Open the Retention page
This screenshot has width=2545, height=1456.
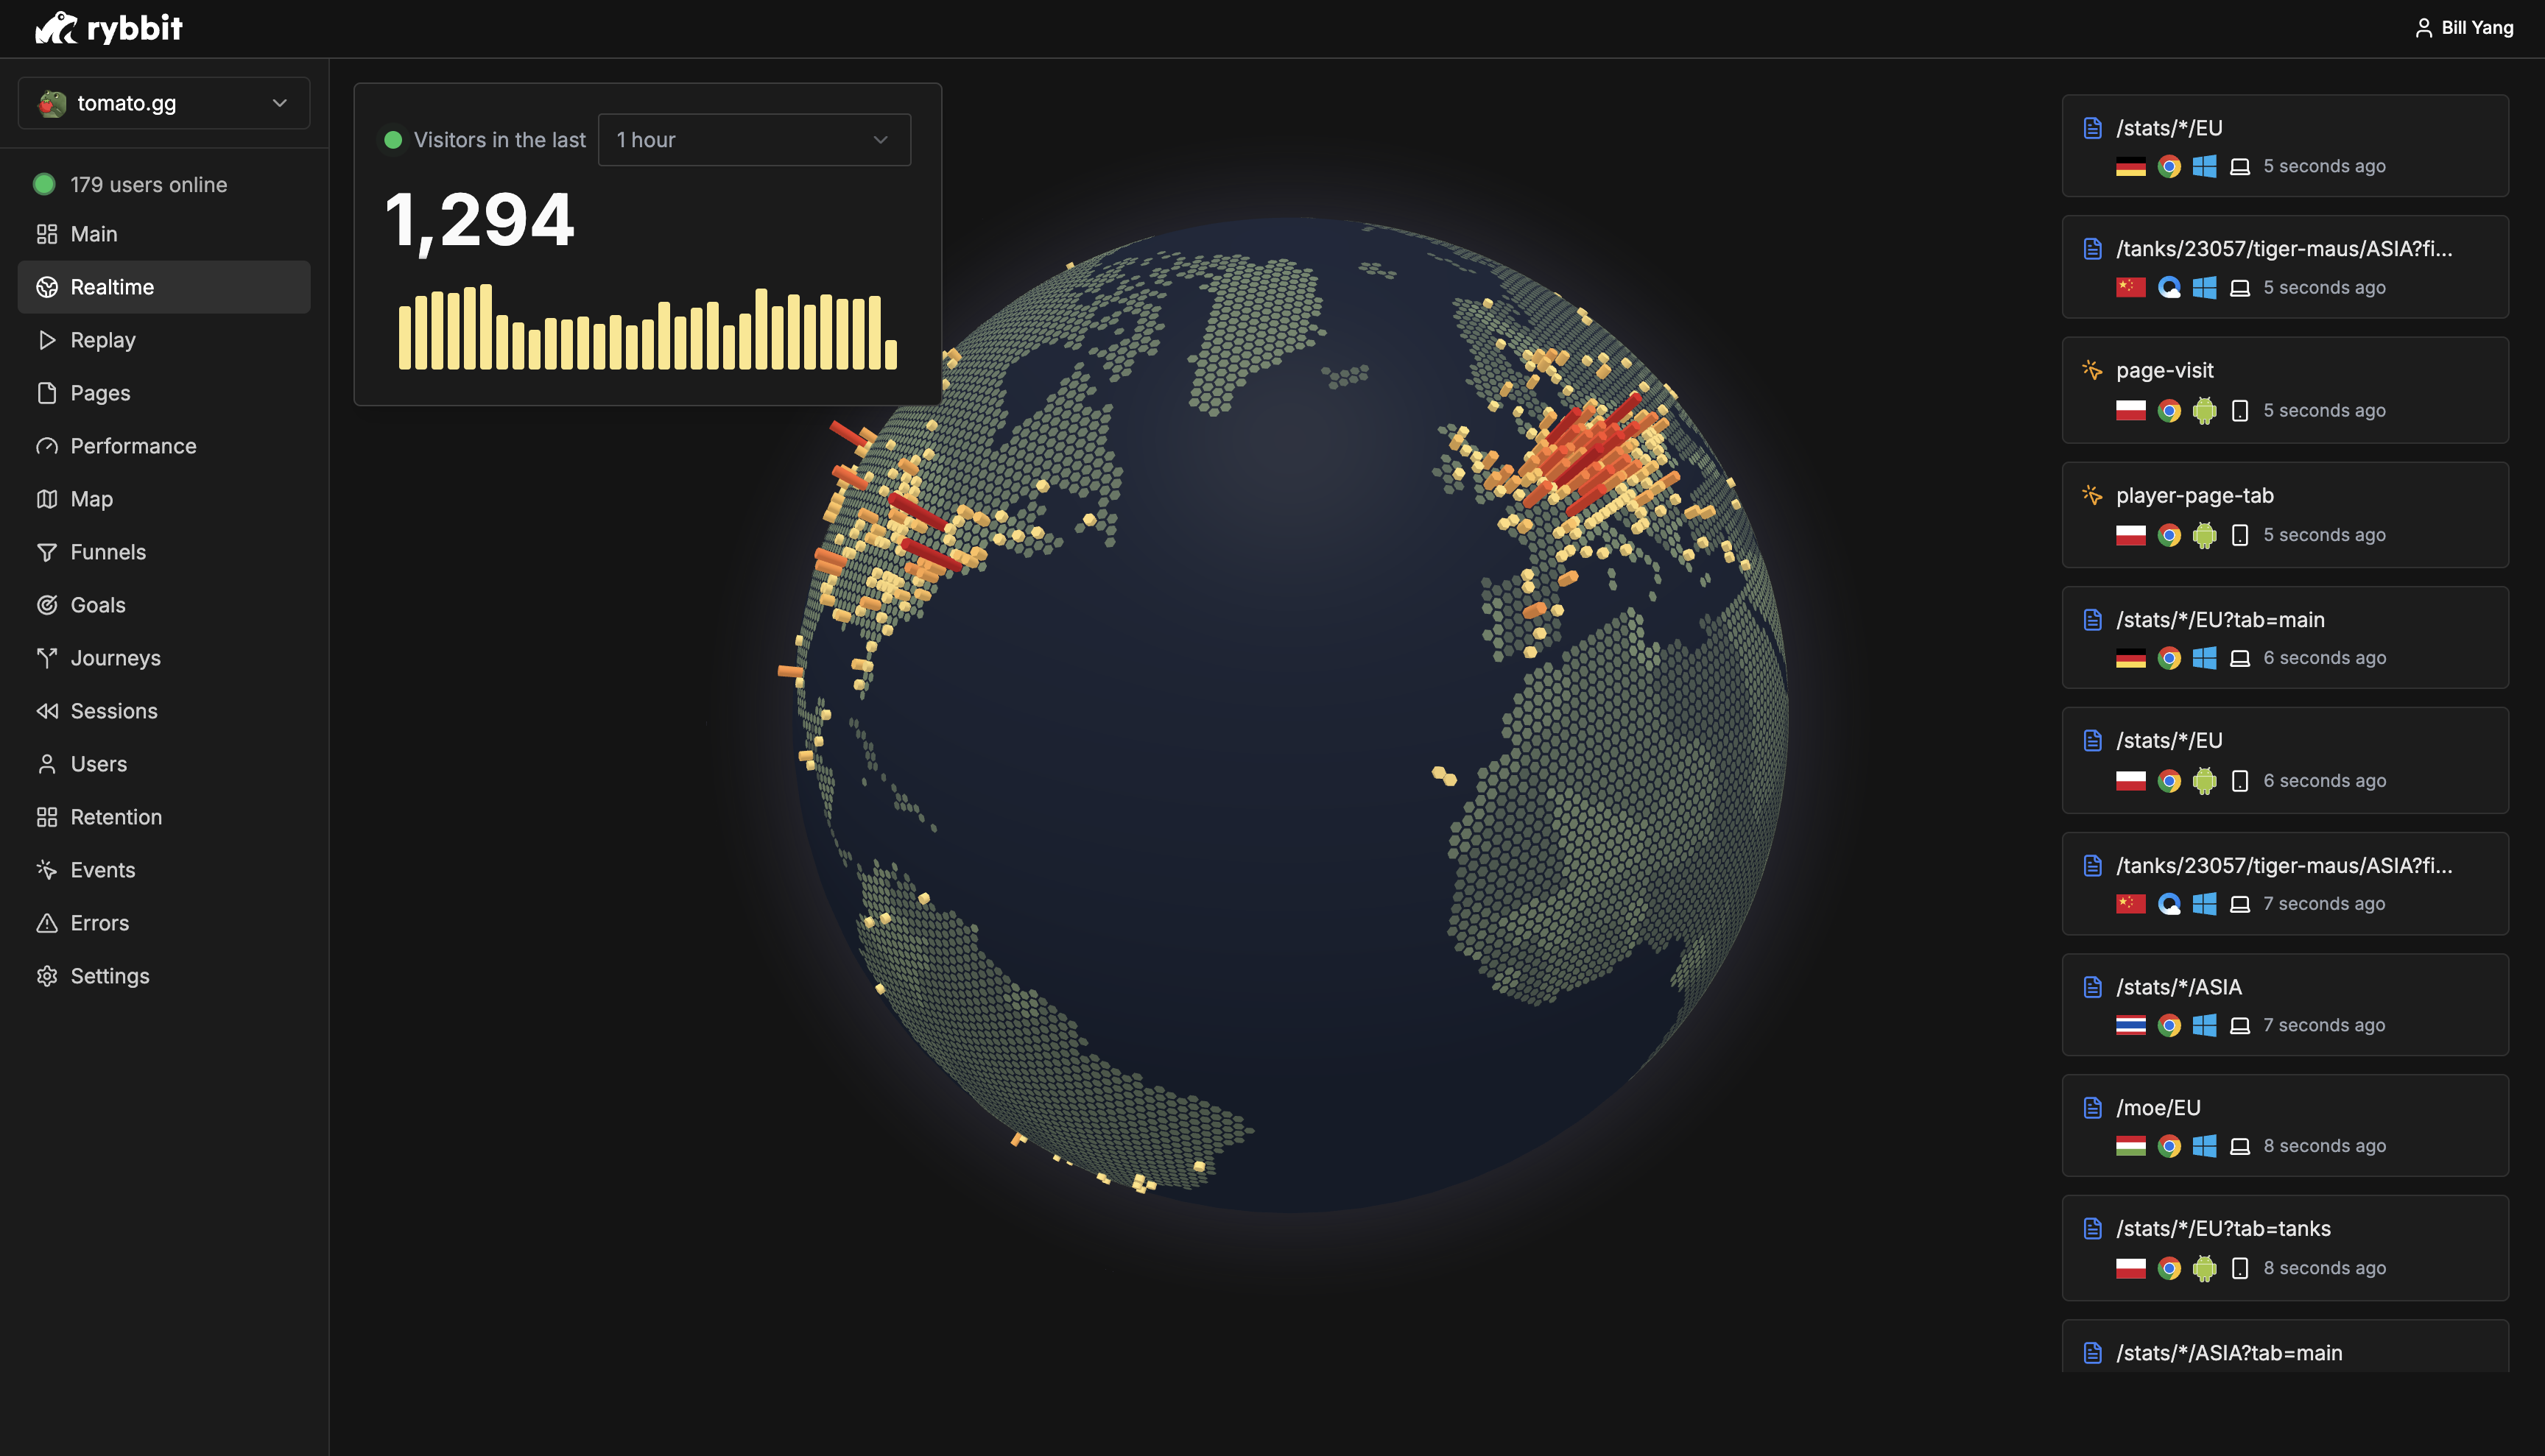point(116,817)
